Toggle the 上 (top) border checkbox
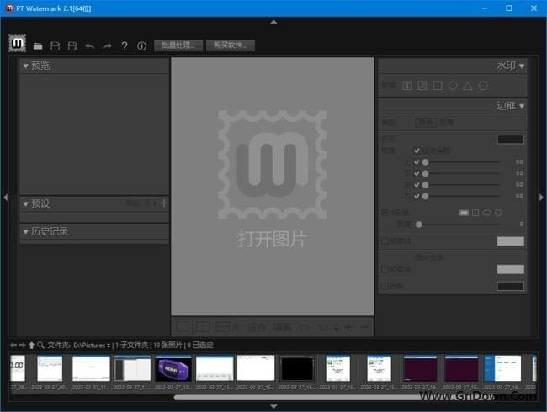547x412 pixels. [417, 161]
